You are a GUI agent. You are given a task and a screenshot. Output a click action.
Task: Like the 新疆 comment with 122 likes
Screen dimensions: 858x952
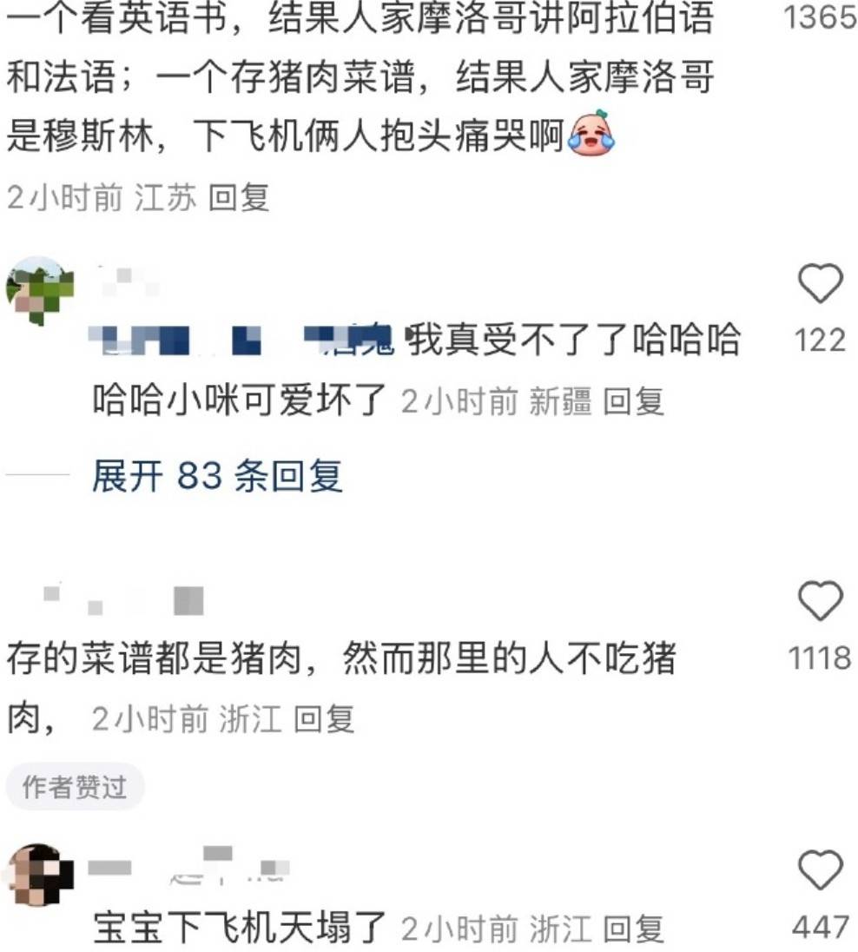(820, 283)
